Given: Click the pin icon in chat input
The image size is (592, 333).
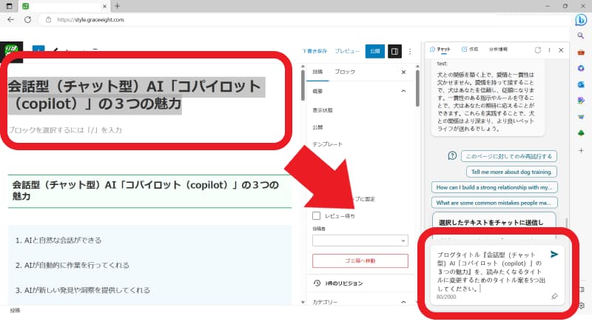Looking at the screenshot, I should [x=554, y=297].
